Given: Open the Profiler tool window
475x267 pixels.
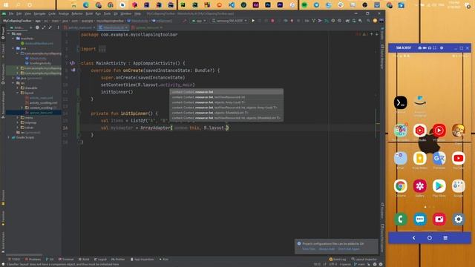Looking at the screenshot, I should click(x=118, y=260).
